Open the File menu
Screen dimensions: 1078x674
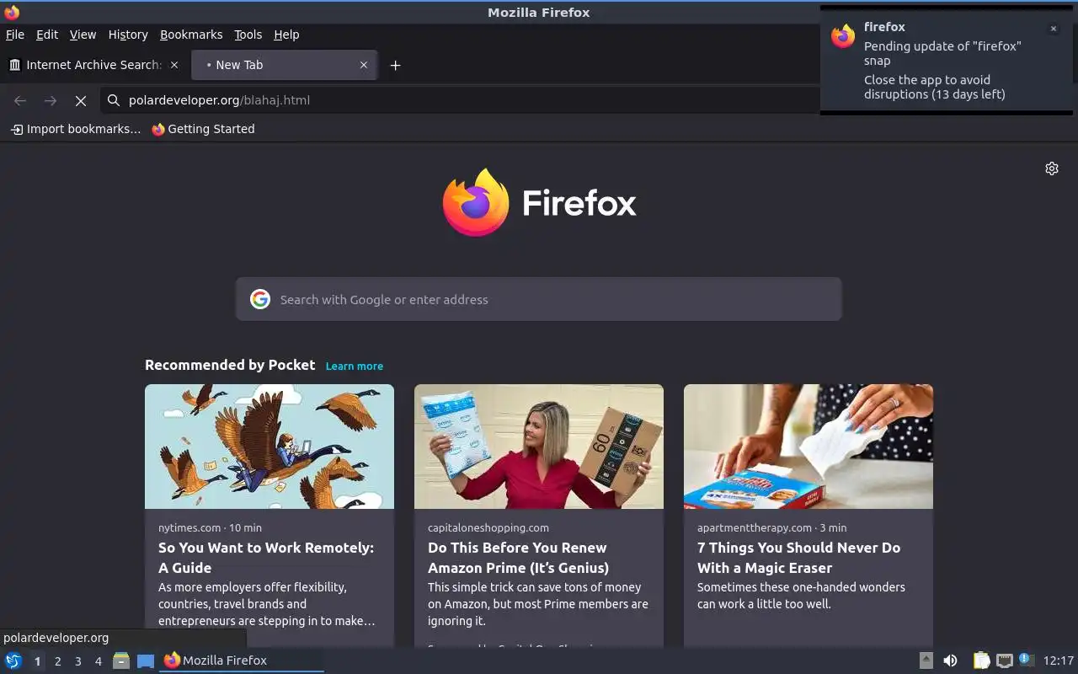14,35
